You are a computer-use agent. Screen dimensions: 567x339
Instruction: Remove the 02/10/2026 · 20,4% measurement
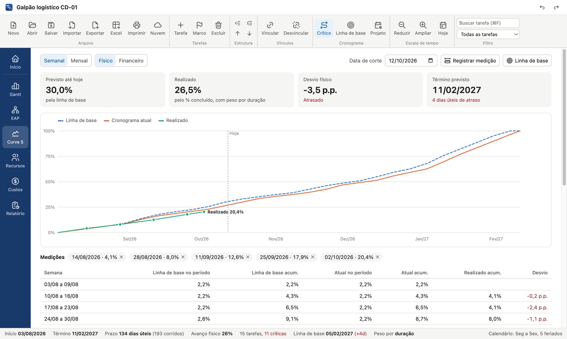pos(378,257)
